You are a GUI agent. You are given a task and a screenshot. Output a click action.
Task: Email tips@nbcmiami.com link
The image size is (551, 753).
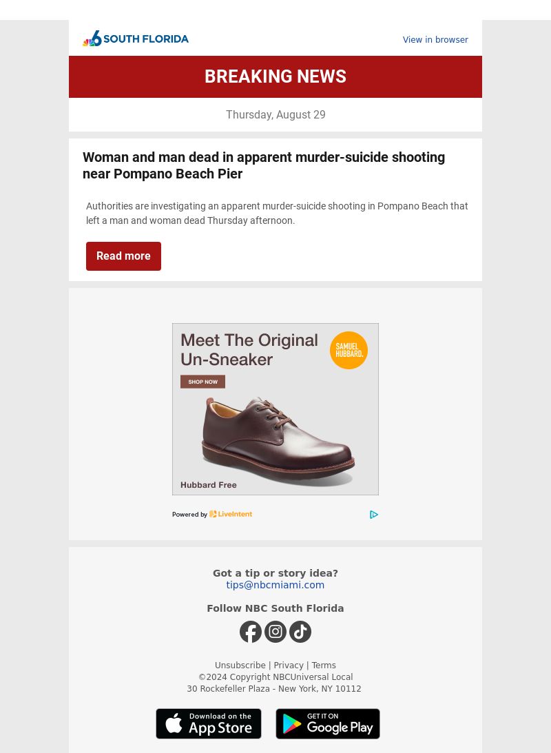click(275, 585)
